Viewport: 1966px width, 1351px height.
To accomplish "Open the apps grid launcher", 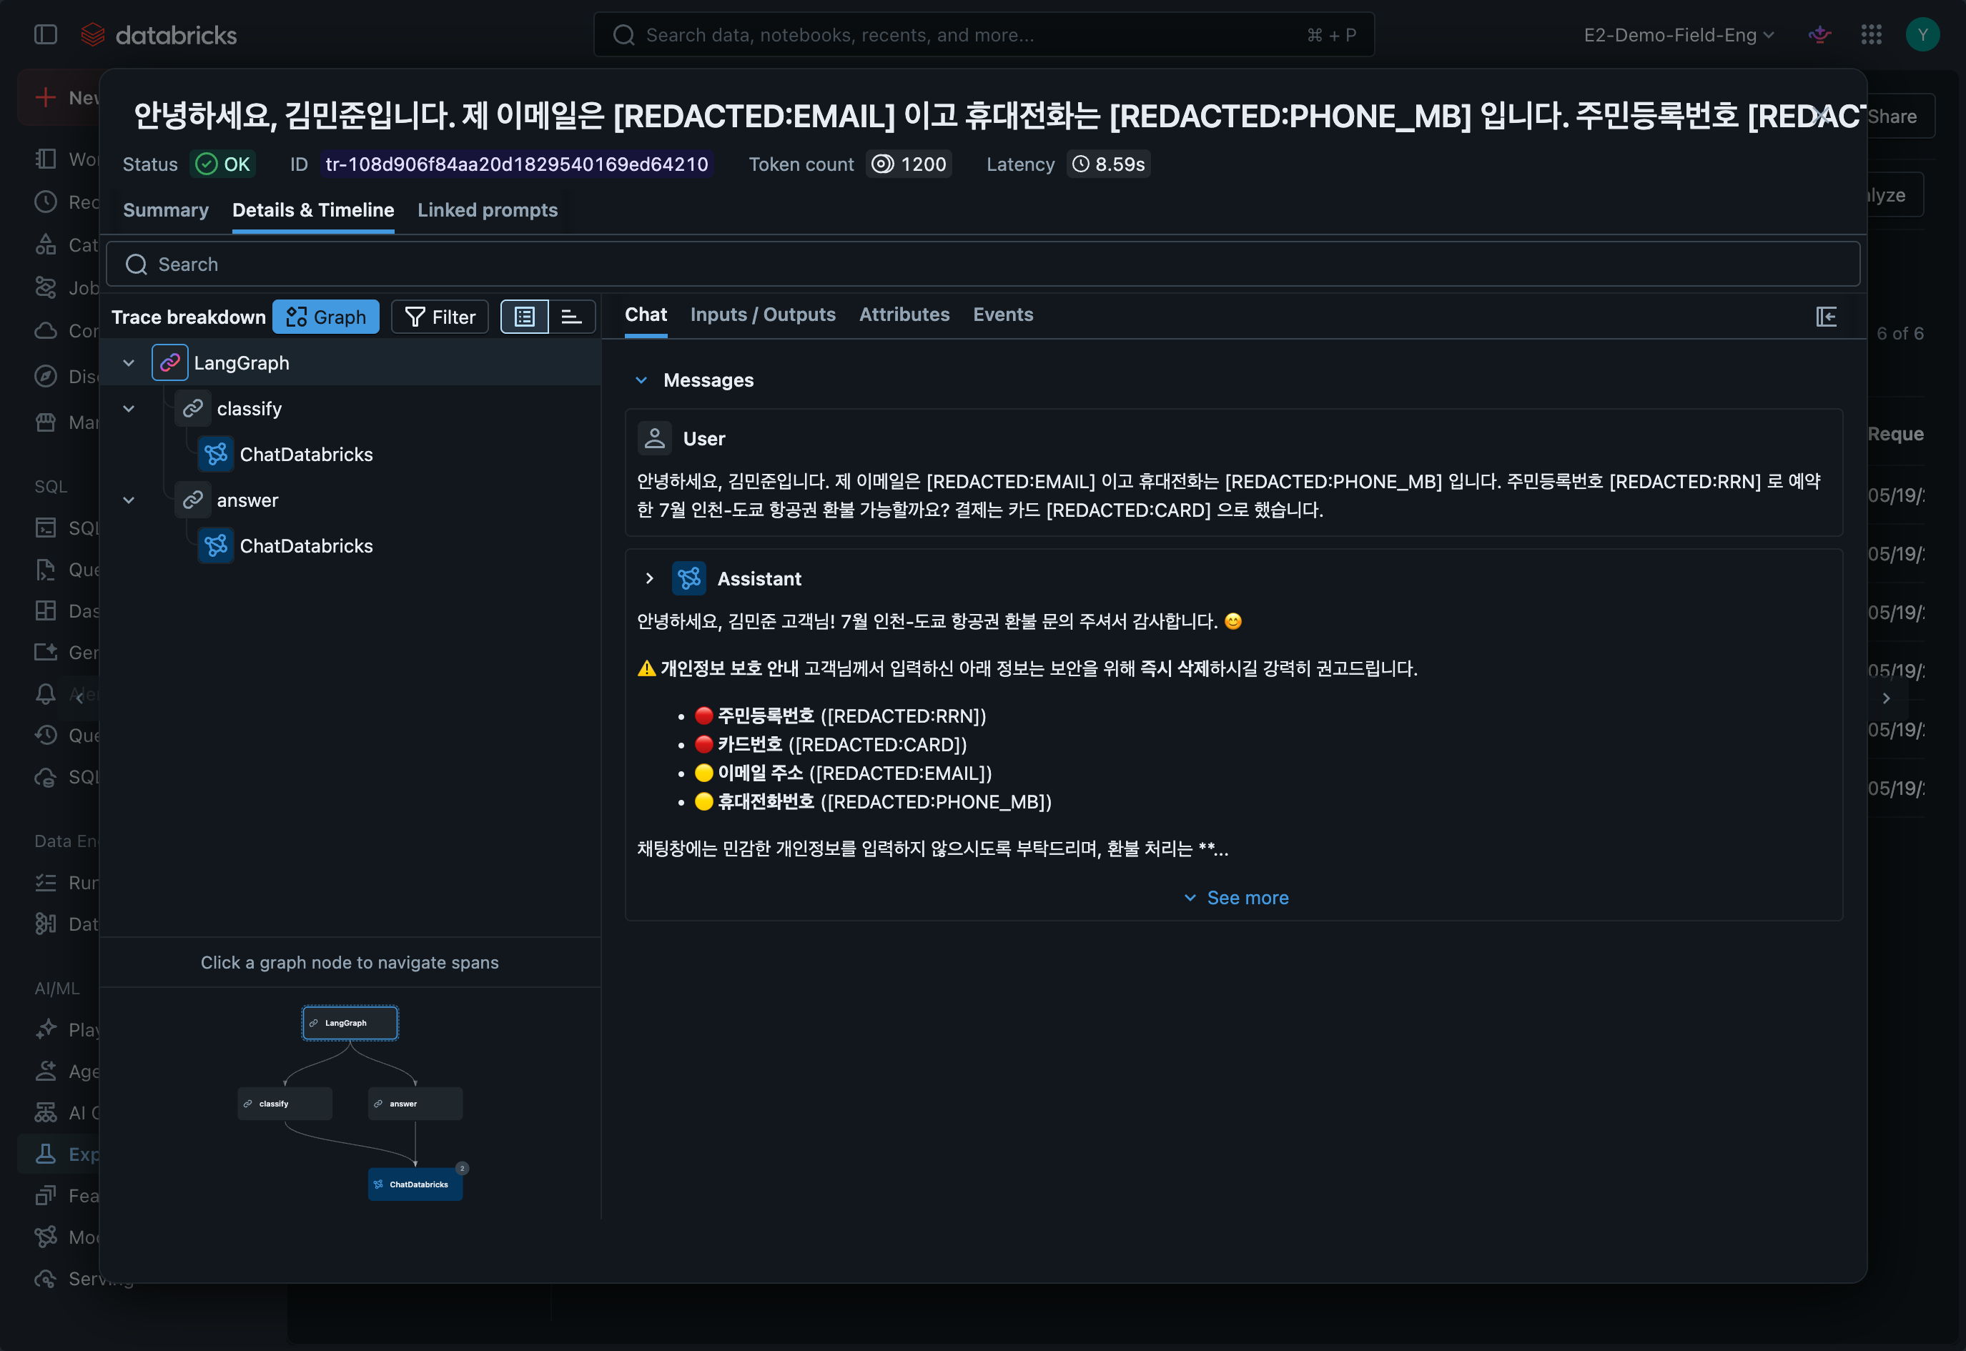I will pyautogui.click(x=1871, y=35).
